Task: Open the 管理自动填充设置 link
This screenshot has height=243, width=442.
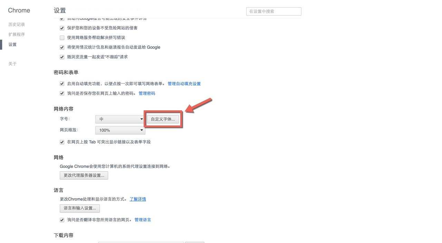Action: [184, 84]
